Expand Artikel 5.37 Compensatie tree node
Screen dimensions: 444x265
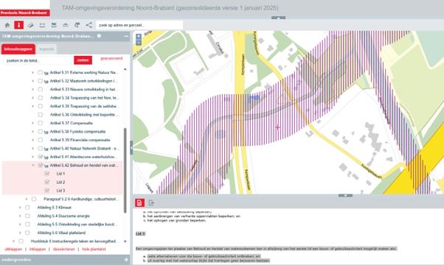click(x=33, y=123)
